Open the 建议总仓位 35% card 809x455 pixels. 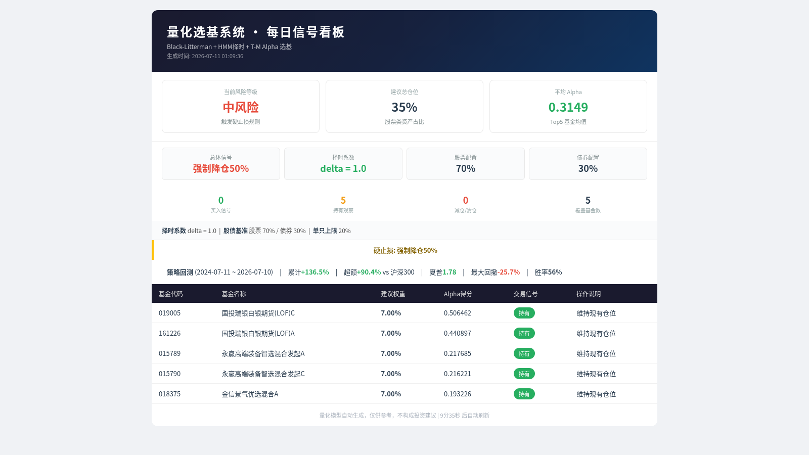pyautogui.click(x=404, y=107)
